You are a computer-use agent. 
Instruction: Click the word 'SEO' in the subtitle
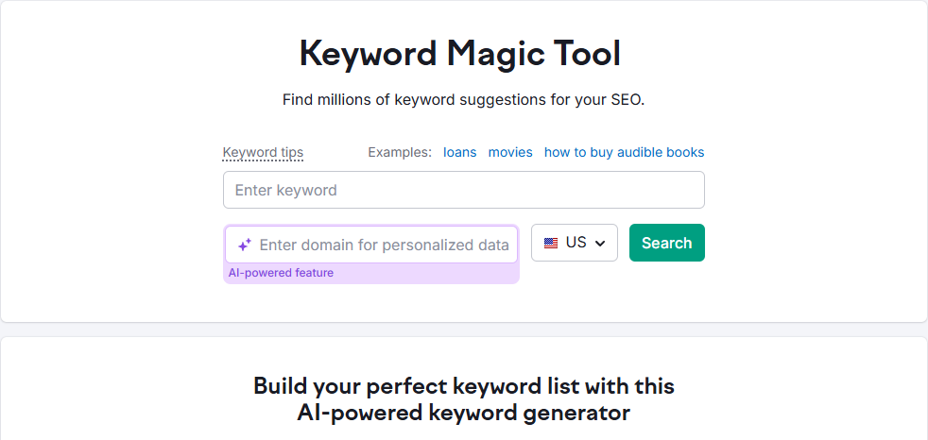pos(627,100)
